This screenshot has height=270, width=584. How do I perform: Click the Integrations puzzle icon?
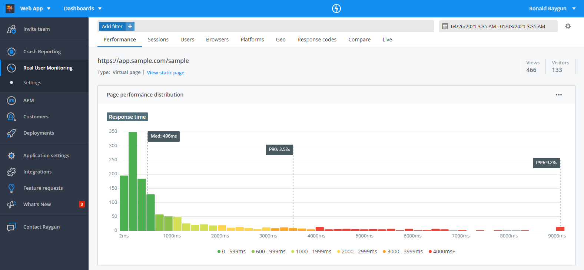[11, 172]
